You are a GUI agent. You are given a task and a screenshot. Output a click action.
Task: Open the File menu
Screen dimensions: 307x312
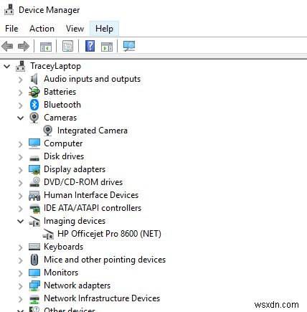tap(11, 29)
